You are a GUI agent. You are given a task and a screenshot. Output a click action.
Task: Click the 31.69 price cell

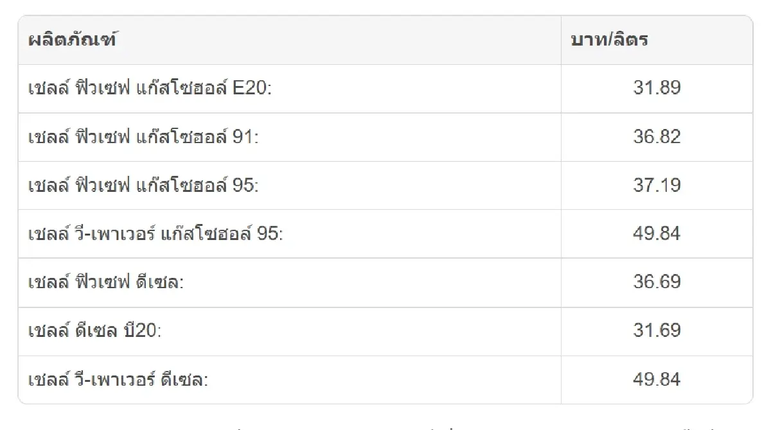(657, 331)
